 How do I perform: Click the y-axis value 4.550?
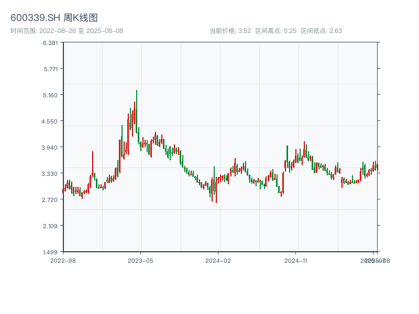click(49, 121)
